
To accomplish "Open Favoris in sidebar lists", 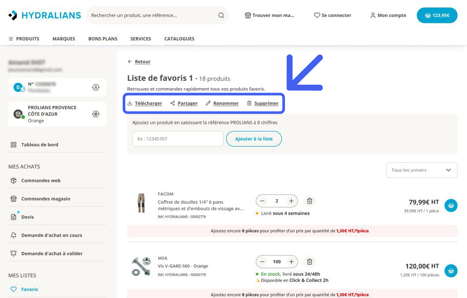I will 57,289.
